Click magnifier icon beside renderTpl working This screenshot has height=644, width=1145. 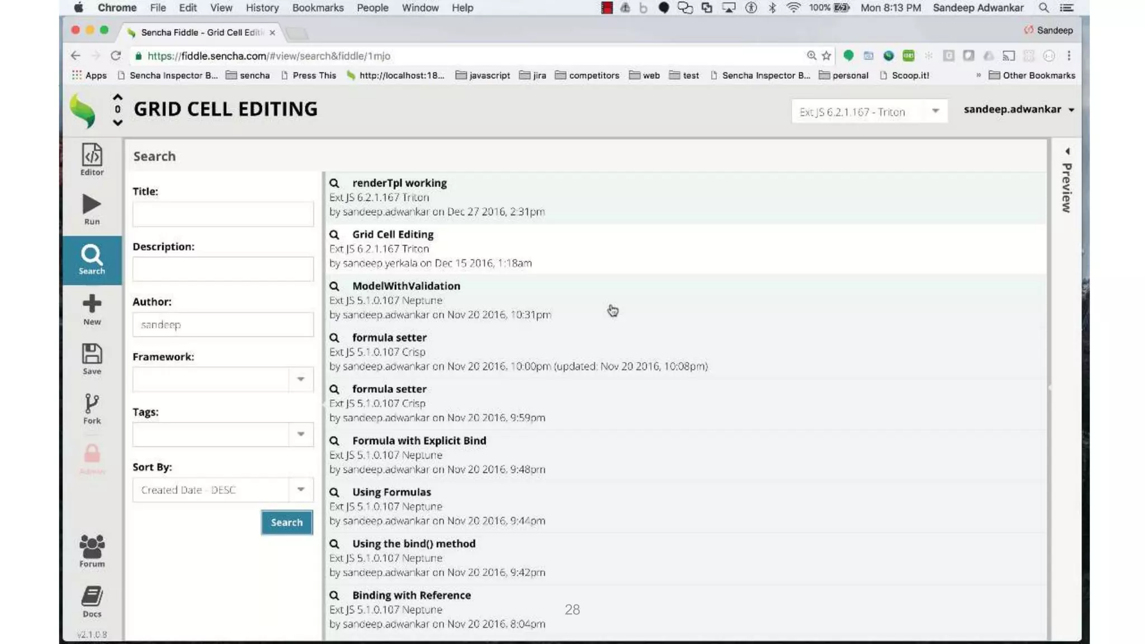[334, 183]
